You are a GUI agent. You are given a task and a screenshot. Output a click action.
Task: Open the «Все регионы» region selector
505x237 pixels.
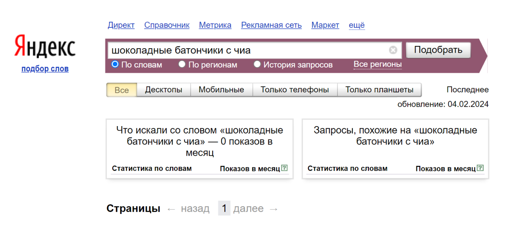point(377,64)
